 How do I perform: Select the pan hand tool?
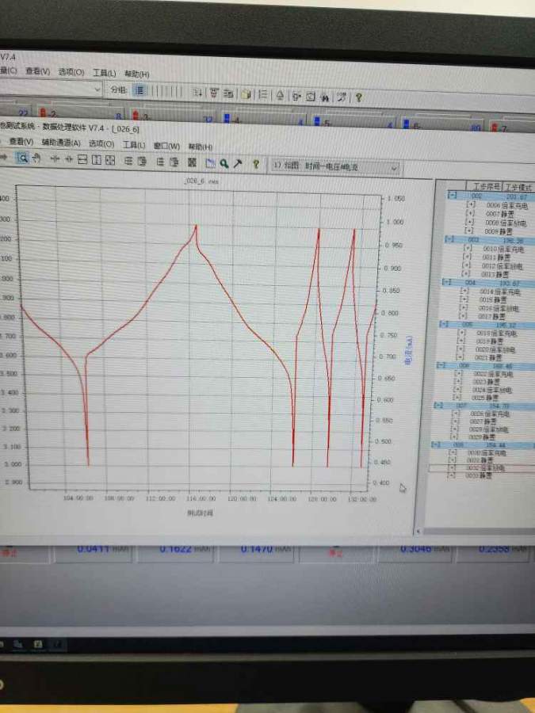point(36,159)
